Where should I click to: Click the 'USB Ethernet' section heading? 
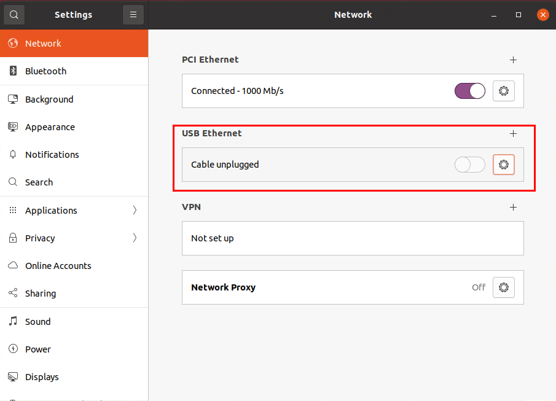click(212, 133)
